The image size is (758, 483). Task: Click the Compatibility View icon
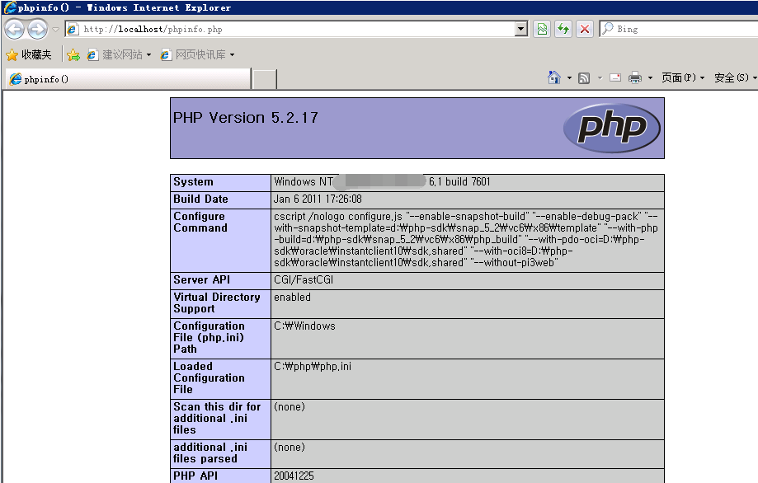click(x=541, y=29)
